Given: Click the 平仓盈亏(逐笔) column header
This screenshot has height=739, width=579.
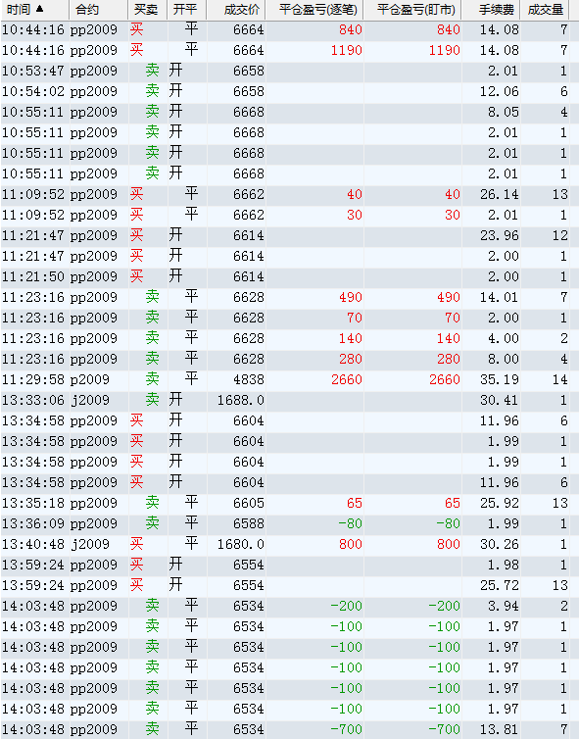Looking at the screenshot, I should (x=314, y=10).
